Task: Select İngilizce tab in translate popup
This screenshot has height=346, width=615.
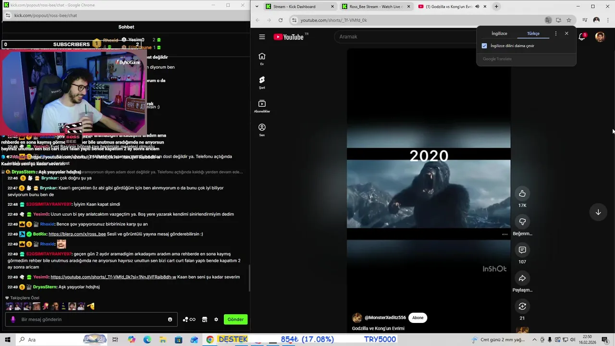Action: pyautogui.click(x=499, y=34)
